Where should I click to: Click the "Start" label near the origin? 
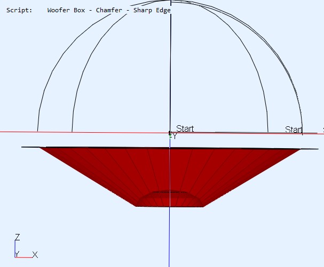(185, 129)
